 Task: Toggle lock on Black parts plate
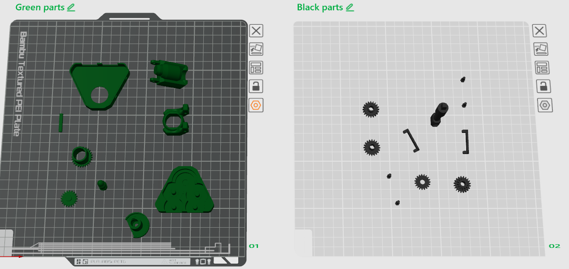[543, 86]
